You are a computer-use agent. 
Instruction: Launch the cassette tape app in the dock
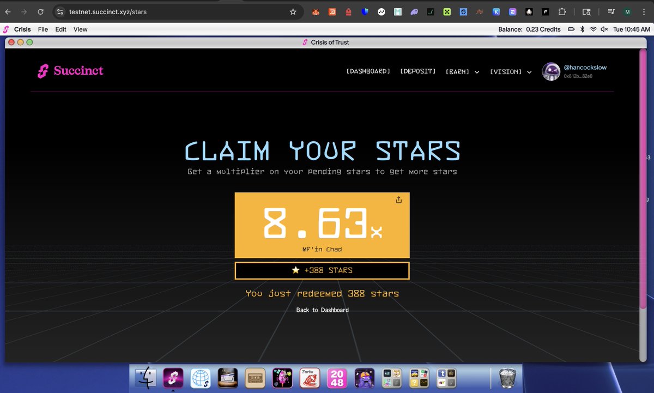[x=255, y=378]
